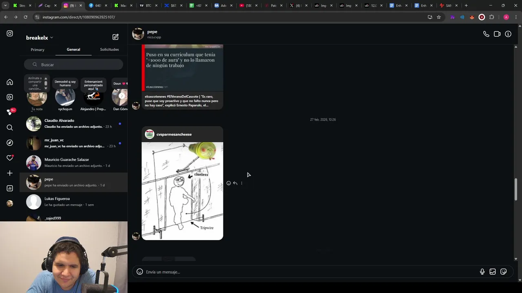The image size is (522, 293).
Task: Click the chat vertical scrollbar thumb
Action: (516, 189)
